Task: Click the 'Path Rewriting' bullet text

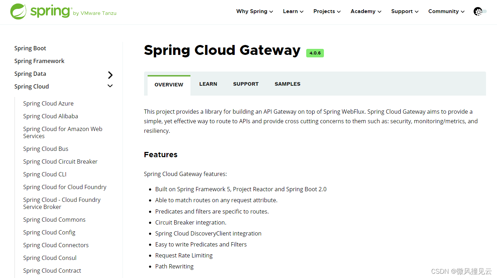Action: 174,266
